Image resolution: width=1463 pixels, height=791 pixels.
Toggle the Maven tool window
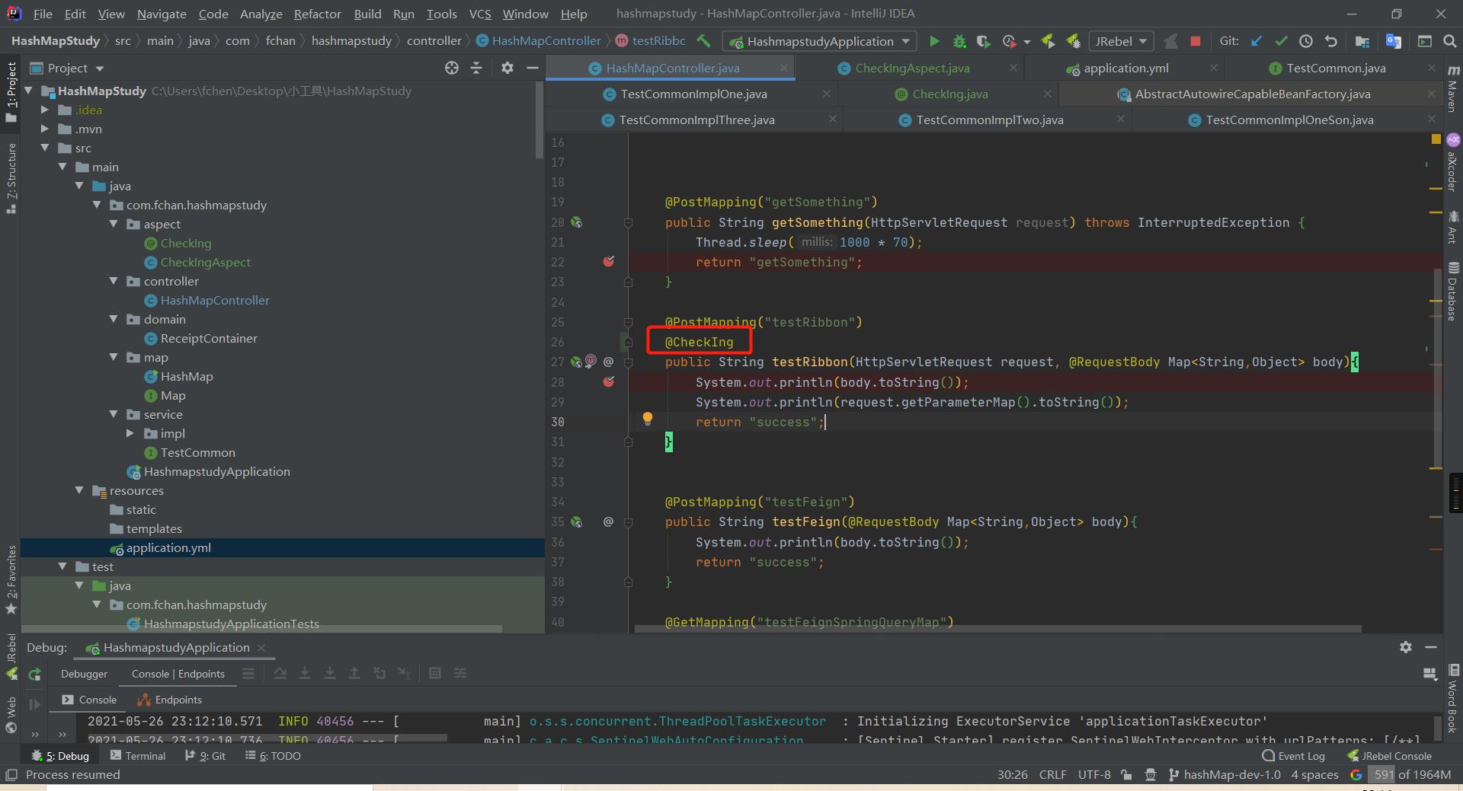click(1453, 90)
